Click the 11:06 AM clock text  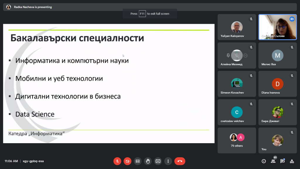click(x=11, y=161)
